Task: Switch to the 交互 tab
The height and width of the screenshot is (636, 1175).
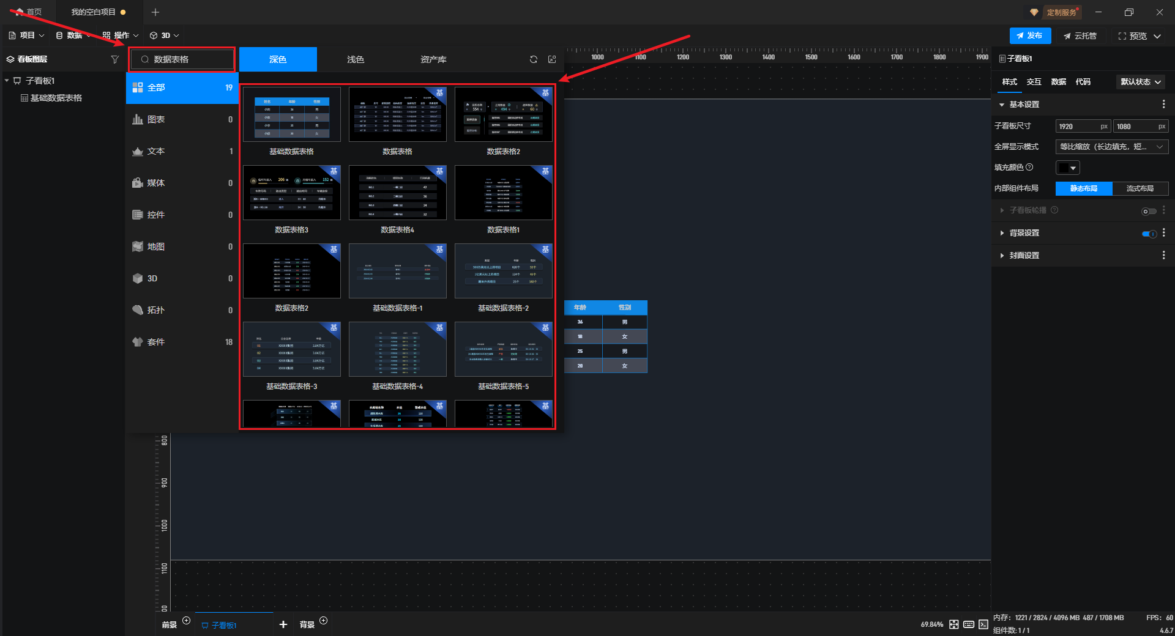Action: (x=1034, y=82)
